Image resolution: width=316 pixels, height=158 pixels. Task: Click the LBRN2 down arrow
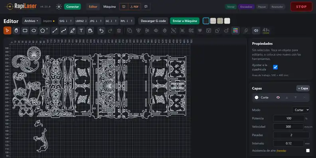[x=86, y=21]
